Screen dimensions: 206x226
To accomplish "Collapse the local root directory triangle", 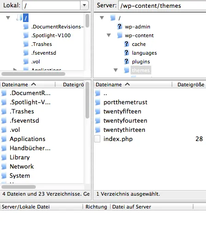I will (8, 18).
